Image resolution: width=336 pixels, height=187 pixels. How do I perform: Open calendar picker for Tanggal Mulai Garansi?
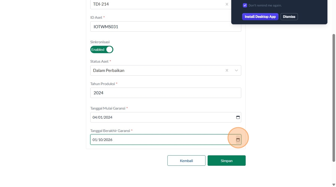click(x=238, y=117)
